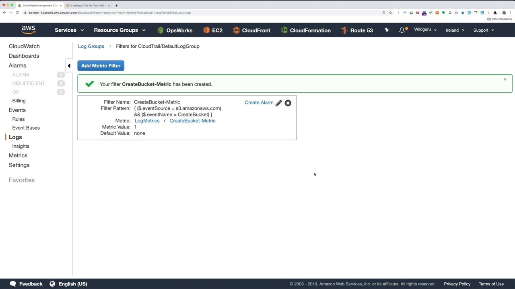Viewport: 515px width, 289px height.
Task: Dismiss the filter created success banner
Action: (x=505, y=79)
